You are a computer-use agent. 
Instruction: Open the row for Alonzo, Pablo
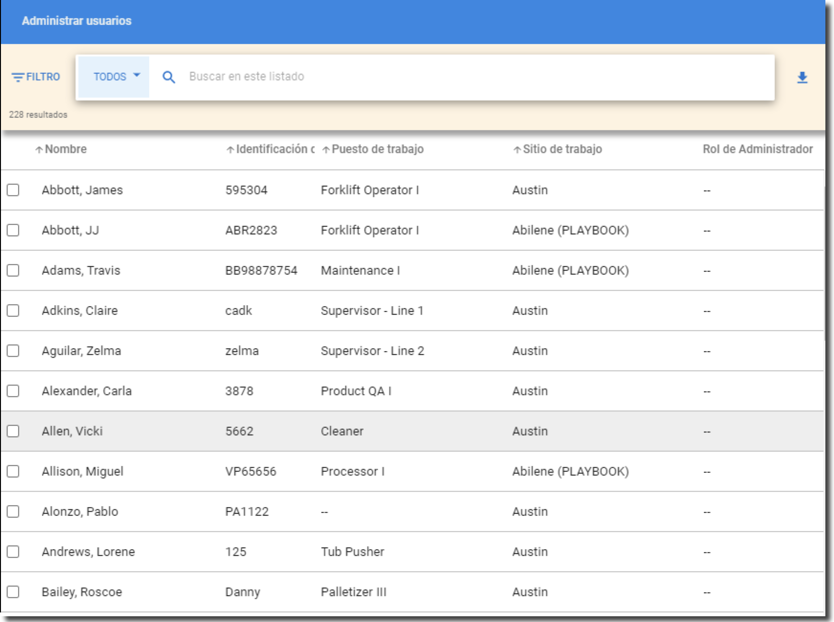80,511
